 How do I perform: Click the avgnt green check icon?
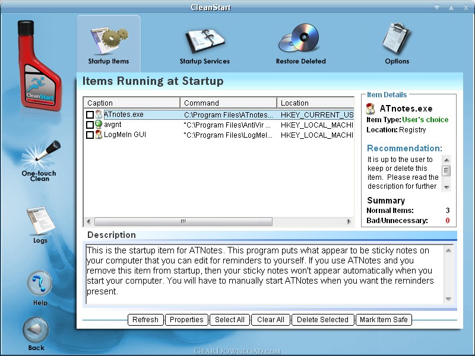(x=99, y=125)
